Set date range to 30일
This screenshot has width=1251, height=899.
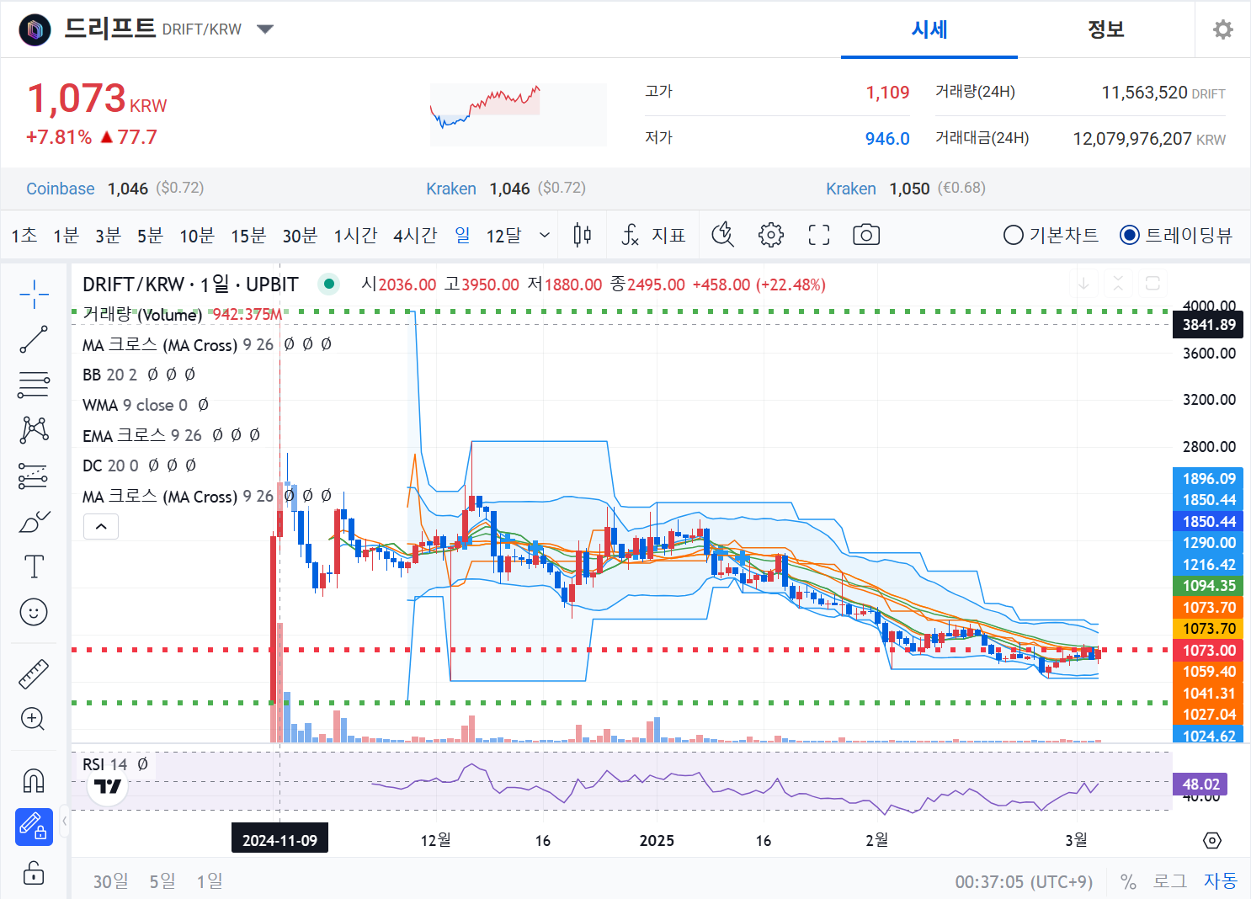pyautogui.click(x=111, y=881)
